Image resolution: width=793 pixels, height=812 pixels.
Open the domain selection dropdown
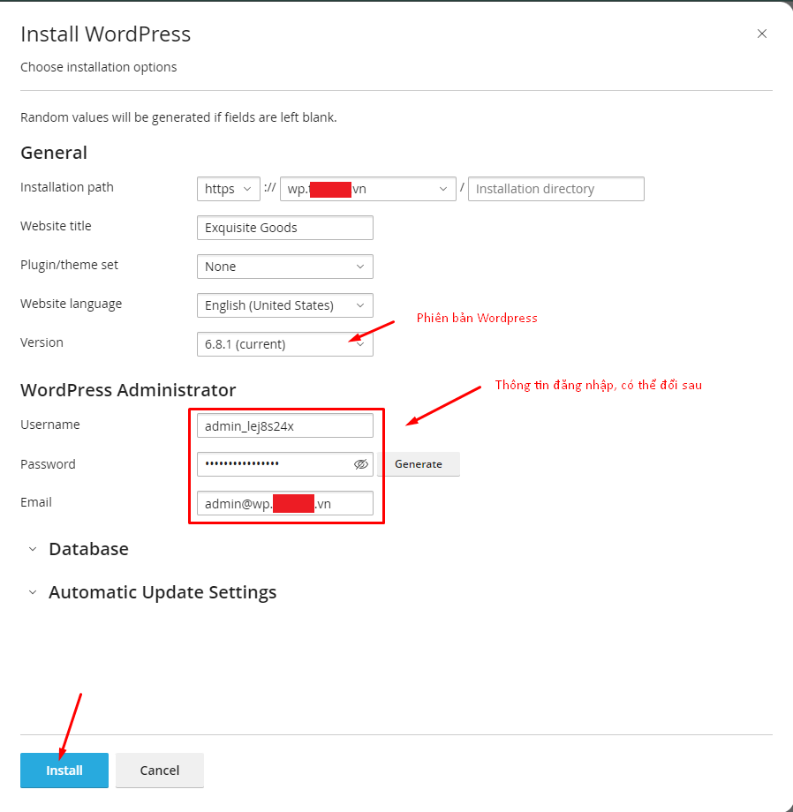pyautogui.click(x=367, y=189)
